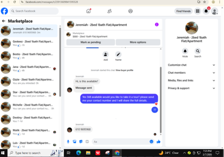
Task: Expand Chat members section
Action: [x=191, y=73]
